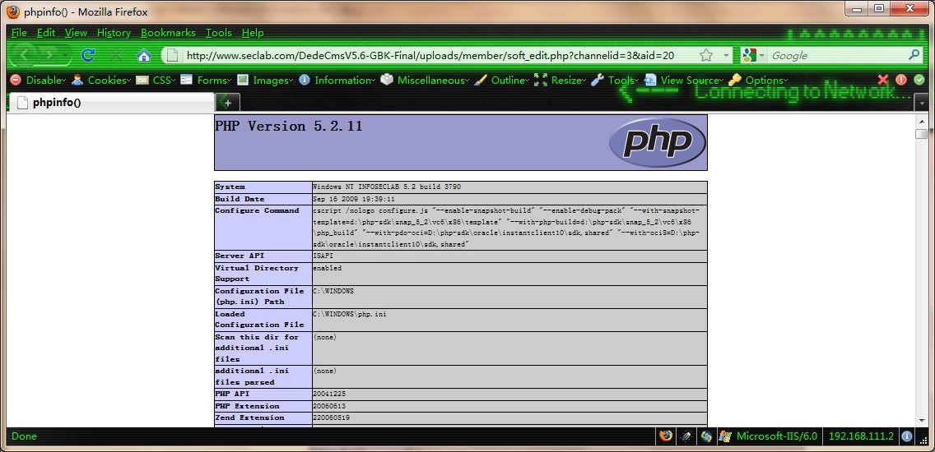Open the list all tabs dropdown
Screen dimensions: 935x452
(x=923, y=103)
